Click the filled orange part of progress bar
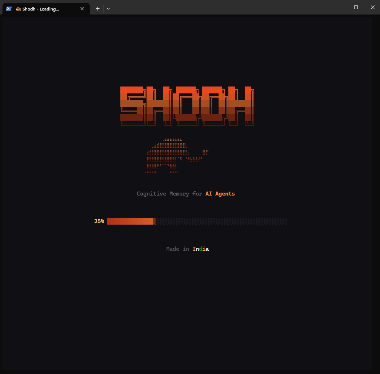The width and height of the screenshot is (380, 374). pos(130,221)
